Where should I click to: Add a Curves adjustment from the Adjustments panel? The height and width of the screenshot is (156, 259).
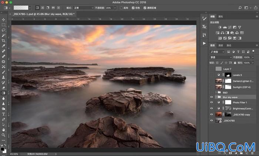[x=230, y=27]
